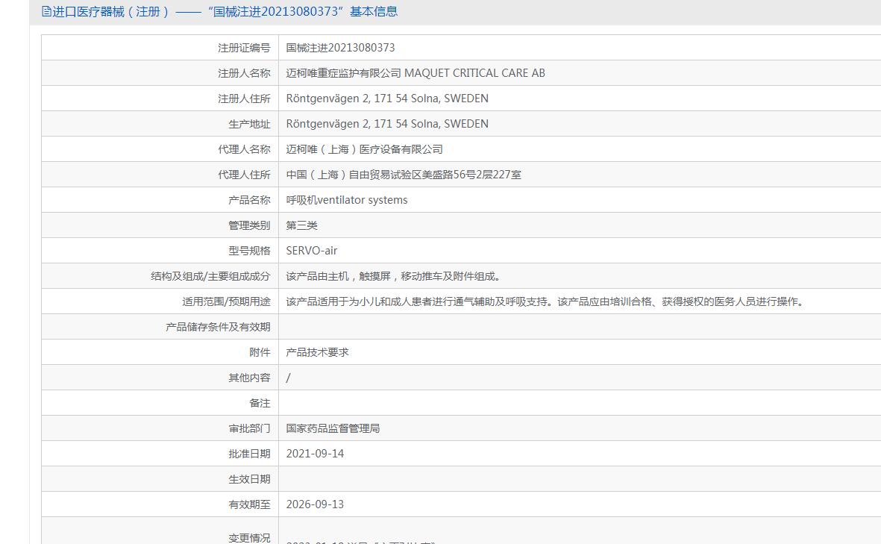Click the title text 进口医疗器械（注册）基本信息
This screenshot has height=544, width=881.
225,11
